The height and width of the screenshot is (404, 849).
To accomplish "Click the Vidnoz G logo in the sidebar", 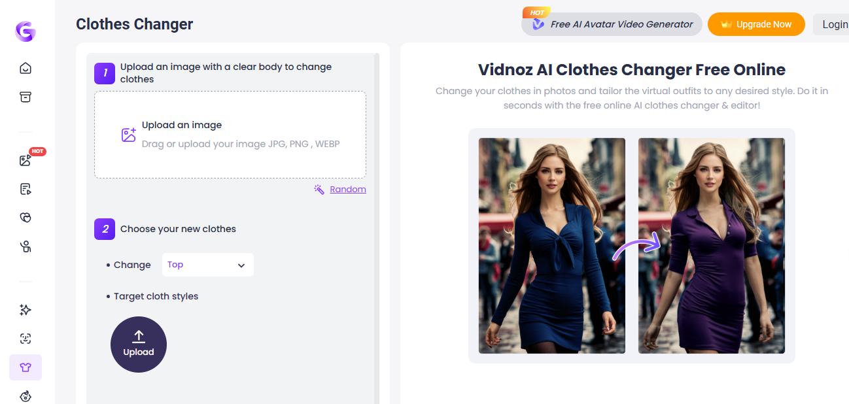I will point(26,31).
